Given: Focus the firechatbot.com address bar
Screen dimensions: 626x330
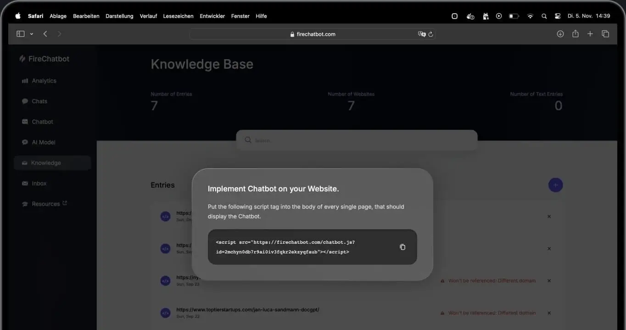Looking at the screenshot, I should (313, 34).
